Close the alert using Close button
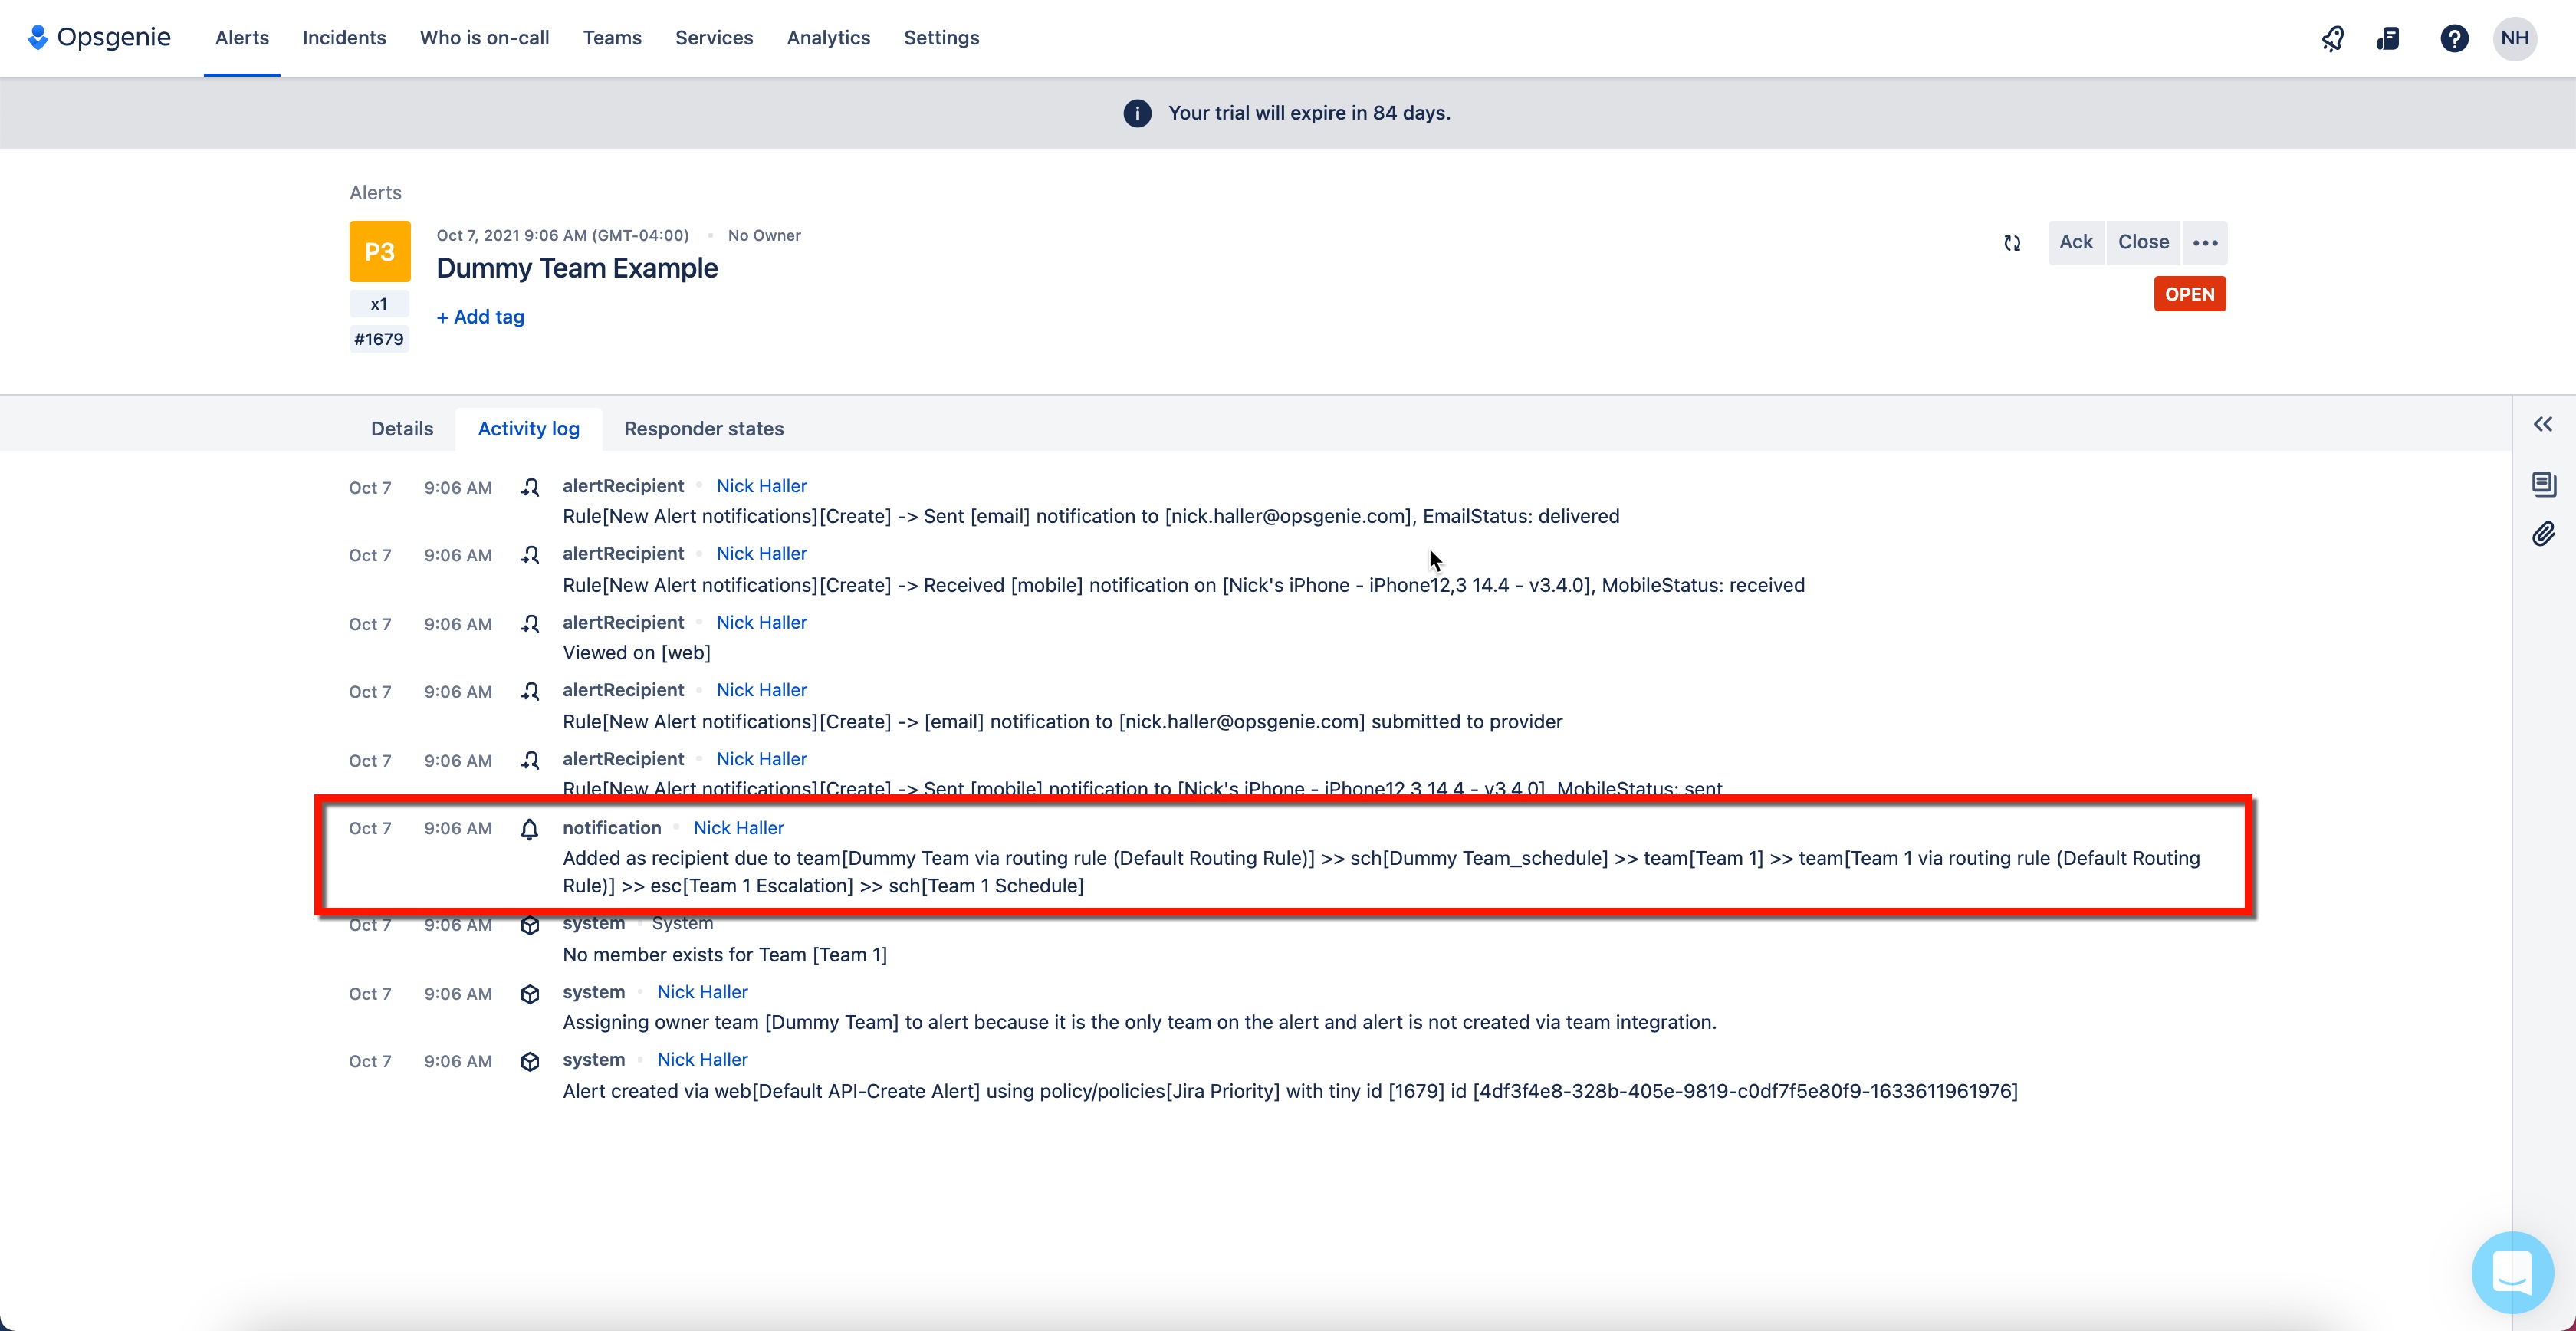Image resolution: width=2576 pixels, height=1331 pixels. point(2143,242)
